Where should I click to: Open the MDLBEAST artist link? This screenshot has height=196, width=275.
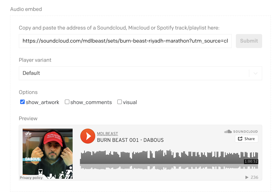point(107,134)
